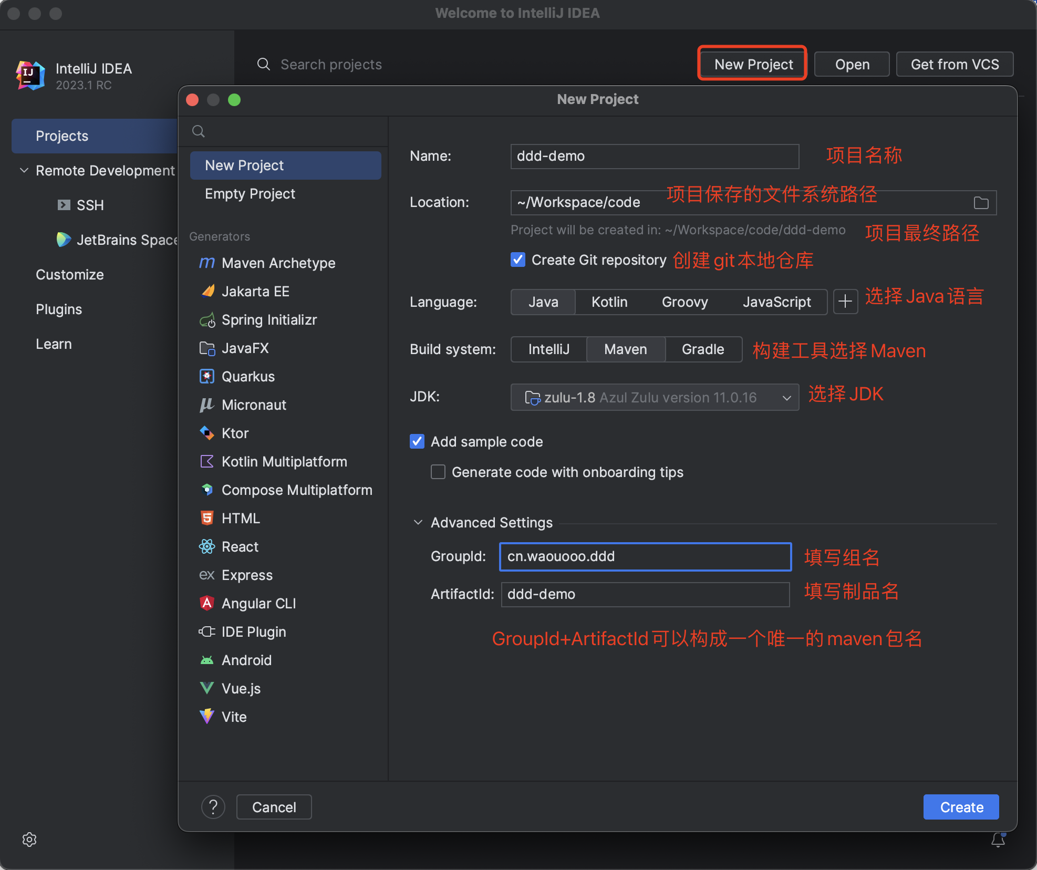The height and width of the screenshot is (870, 1037).
Task: Click the help question mark icon
Action: click(x=213, y=807)
